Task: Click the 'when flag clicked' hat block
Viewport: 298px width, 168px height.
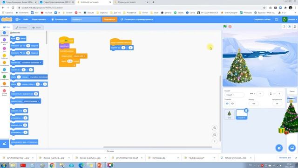Action: [x=66, y=41]
